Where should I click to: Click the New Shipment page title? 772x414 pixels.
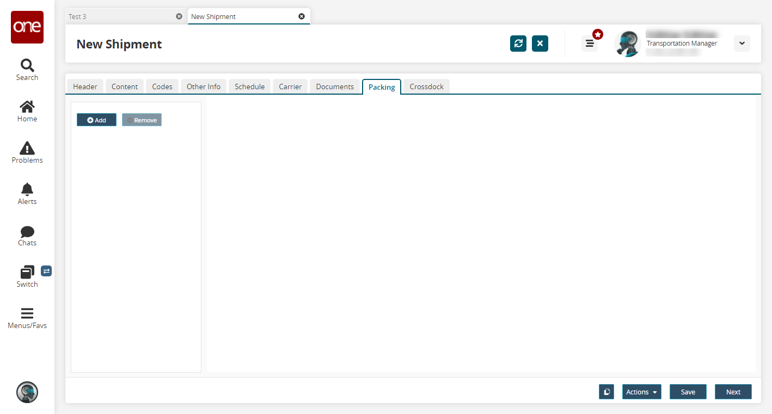pos(119,44)
